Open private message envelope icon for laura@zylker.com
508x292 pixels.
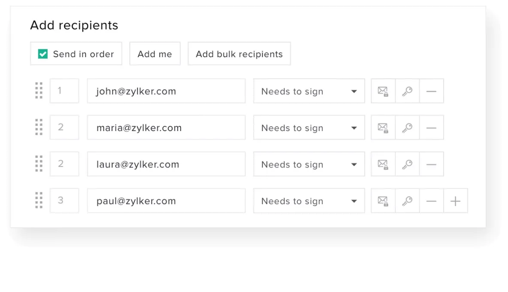click(383, 164)
